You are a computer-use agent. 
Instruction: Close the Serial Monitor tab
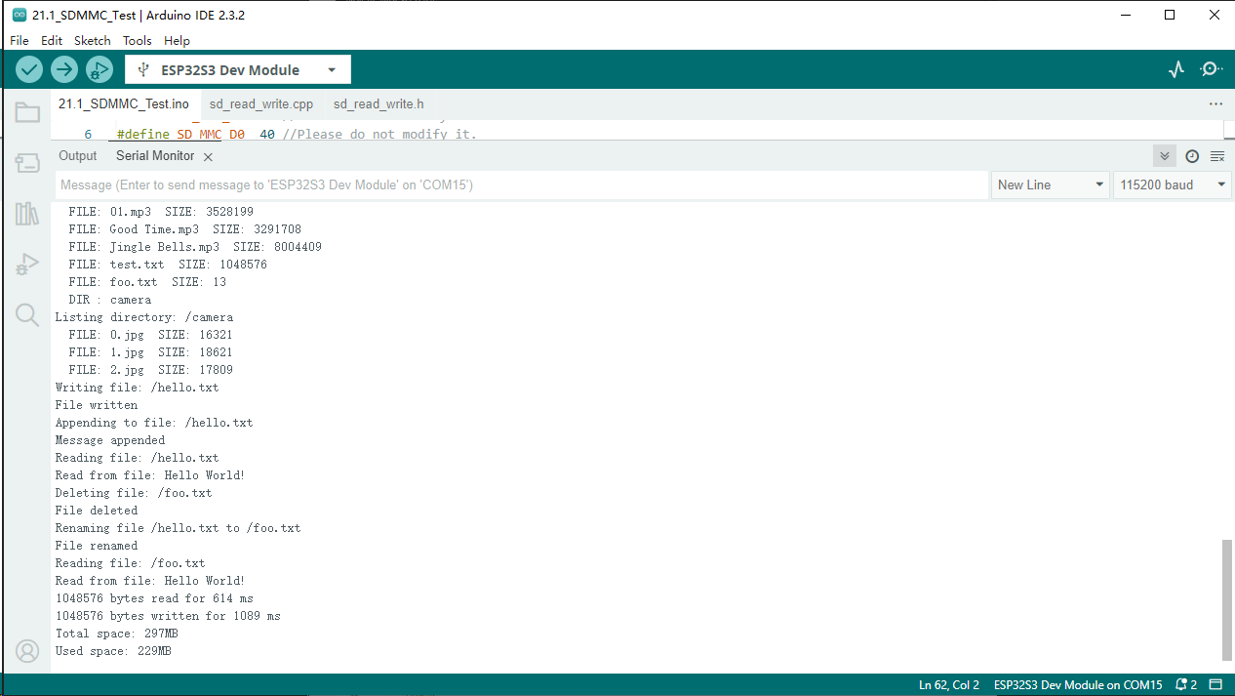pos(208,157)
